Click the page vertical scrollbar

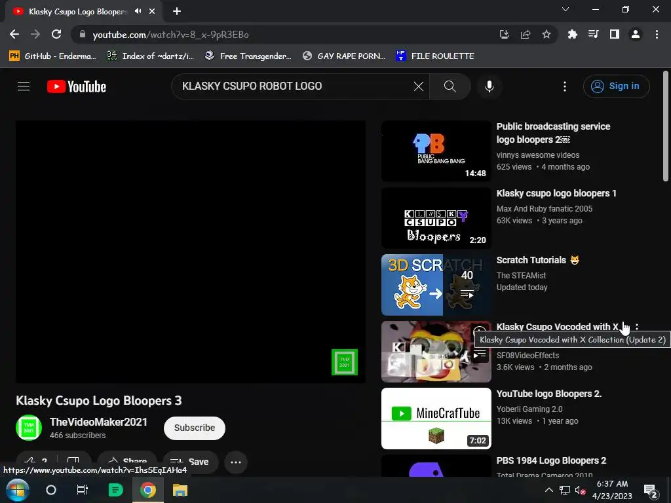pyautogui.click(x=665, y=126)
